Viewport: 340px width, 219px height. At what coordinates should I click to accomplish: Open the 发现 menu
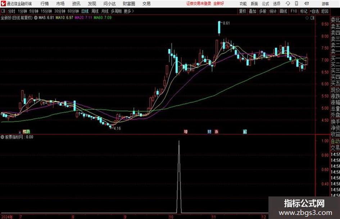pos(92,4)
